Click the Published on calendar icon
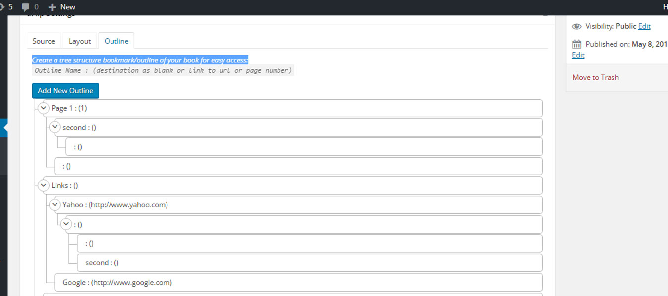The height and width of the screenshot is (296, 668). [576, 44]
